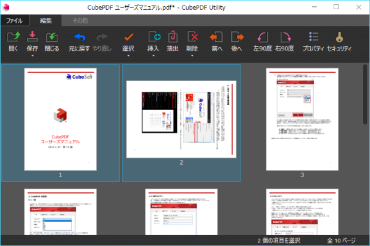
Task: Expand the 削除 dropdown arrow
Action: 192,56
